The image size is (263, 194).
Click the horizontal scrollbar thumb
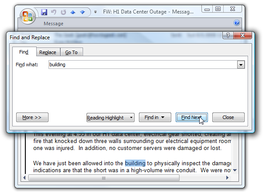click(x=104, y=178)
